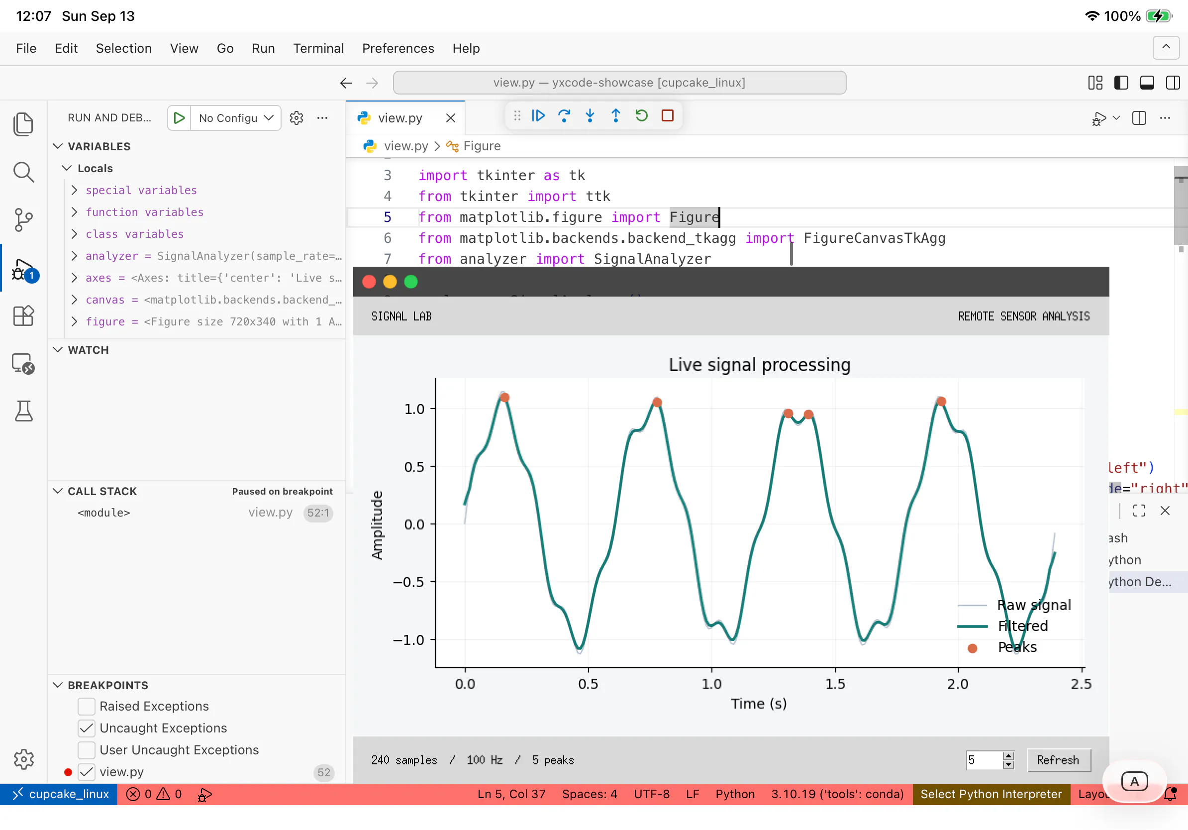Viewport: 1188px width, 830px height.
Task: Start debugging with the green play icon
Action: pos(180,118)
